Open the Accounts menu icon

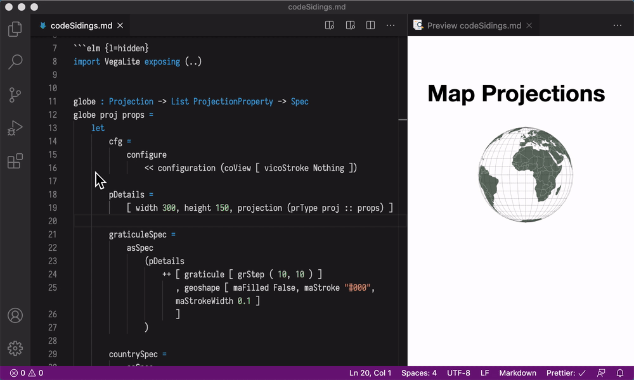15,315
